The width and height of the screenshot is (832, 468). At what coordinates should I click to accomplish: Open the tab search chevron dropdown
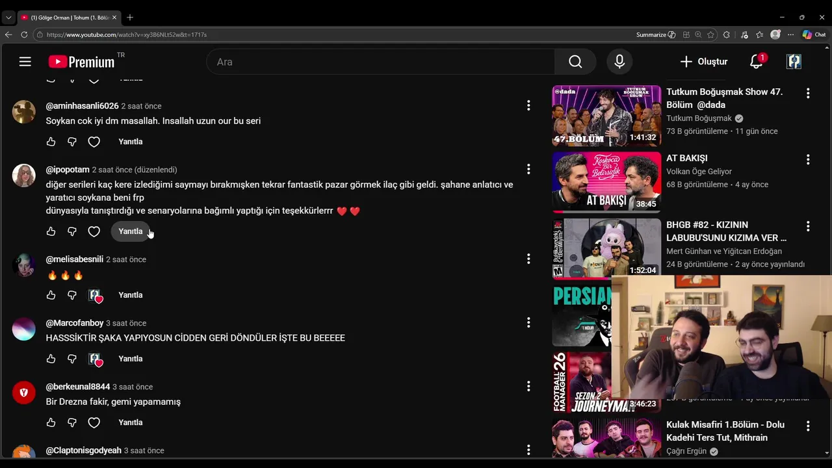pyautogui.click(x=8, y=18)
